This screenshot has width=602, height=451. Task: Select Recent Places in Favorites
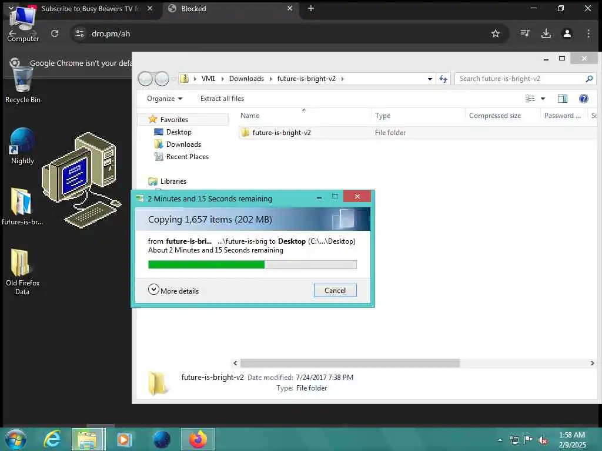188,156
